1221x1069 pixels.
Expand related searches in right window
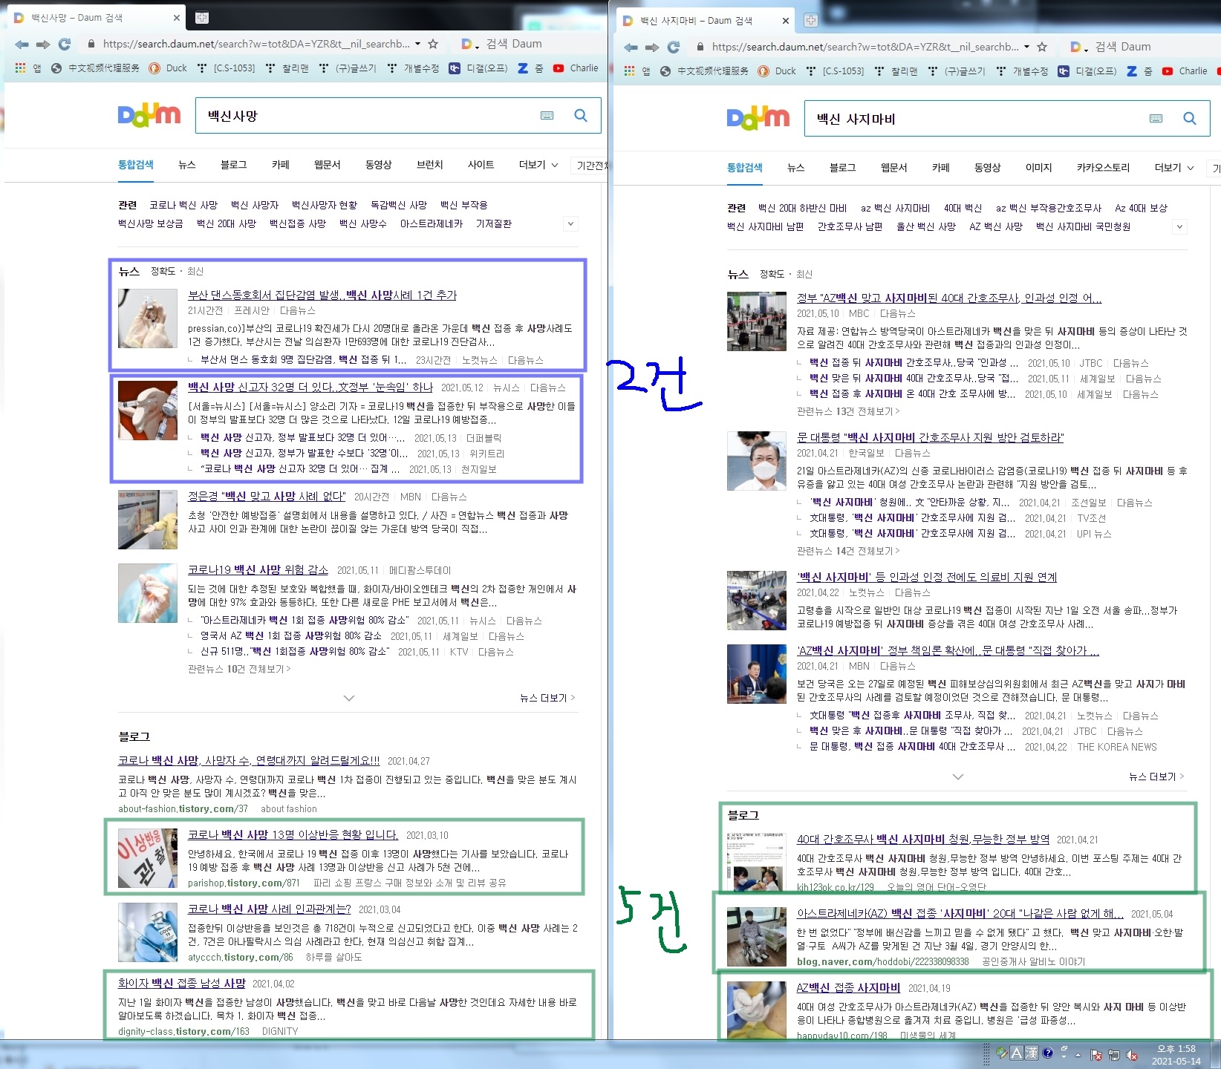pos(1179,226)
